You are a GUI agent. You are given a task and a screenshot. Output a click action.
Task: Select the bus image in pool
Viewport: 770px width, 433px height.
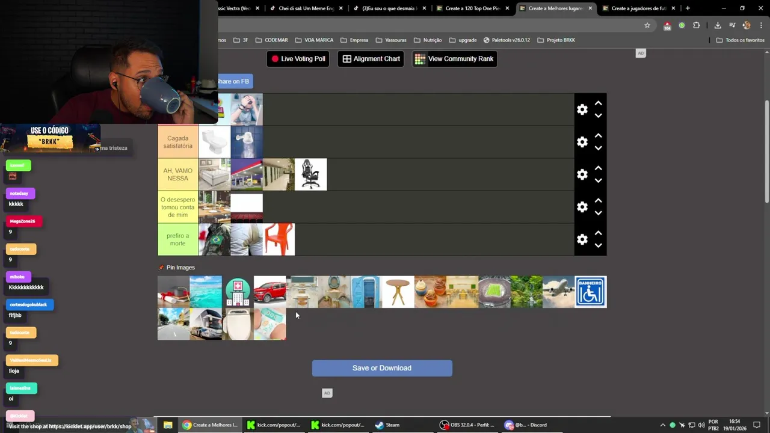206,324
